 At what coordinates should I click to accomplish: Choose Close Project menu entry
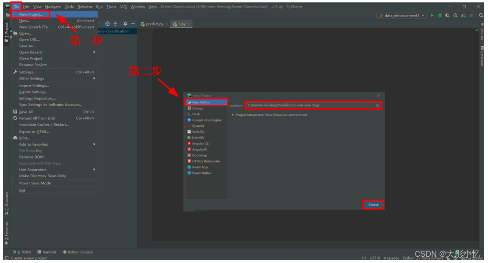coord(55,59)
